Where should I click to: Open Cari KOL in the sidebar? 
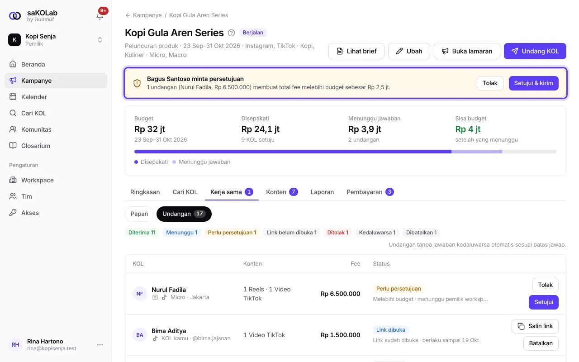pos(56,113)
